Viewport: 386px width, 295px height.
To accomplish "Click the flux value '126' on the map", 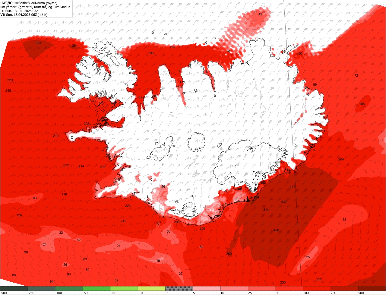I will (x=19, y=215).
